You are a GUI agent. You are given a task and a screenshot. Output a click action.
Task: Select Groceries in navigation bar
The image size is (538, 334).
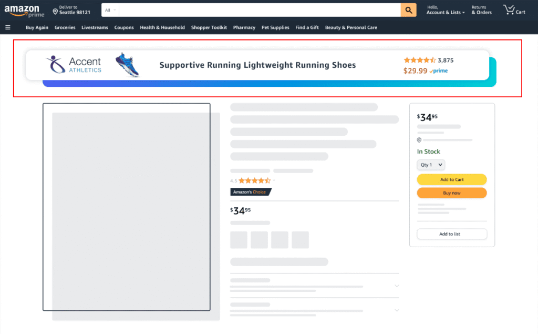point(65,27)
